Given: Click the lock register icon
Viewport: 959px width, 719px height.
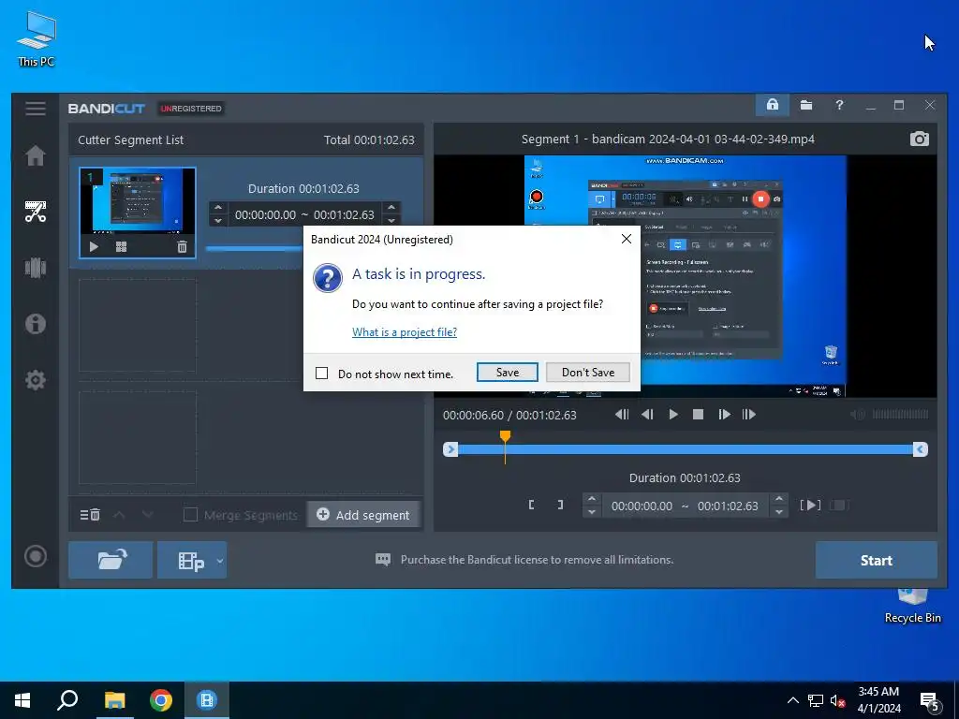Looking at the screenshot, I should click(773, 105).
